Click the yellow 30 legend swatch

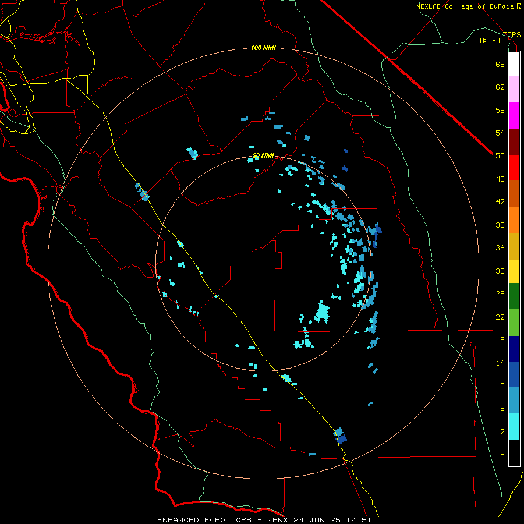pos(514,271)
